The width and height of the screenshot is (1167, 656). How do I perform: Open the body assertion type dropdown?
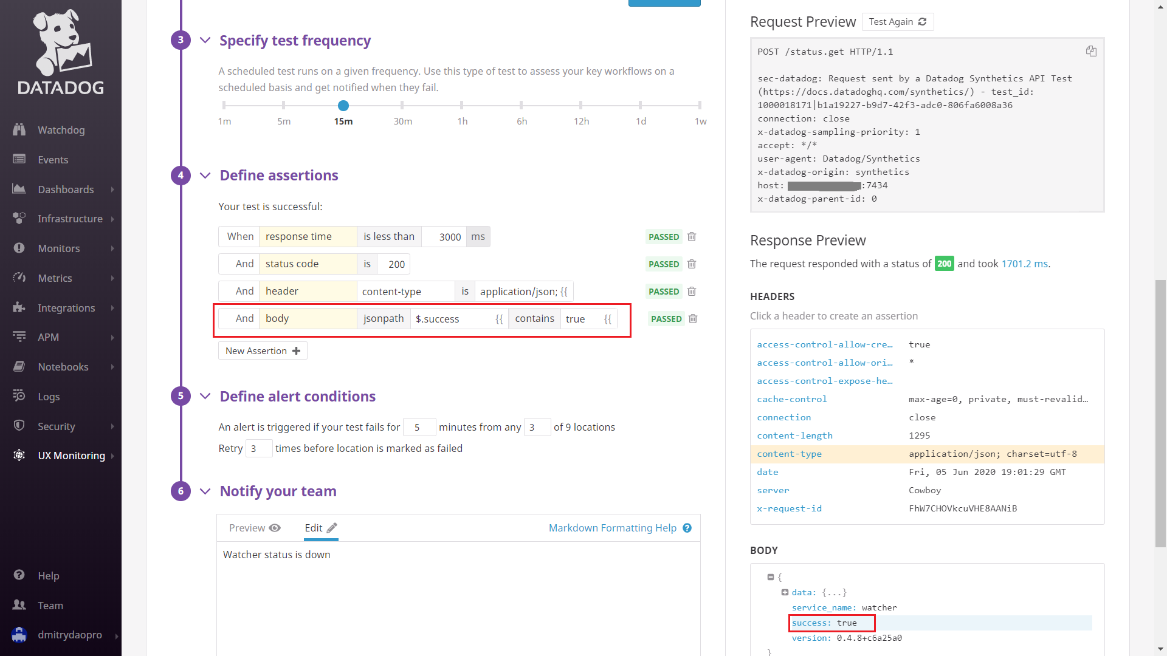308,319
